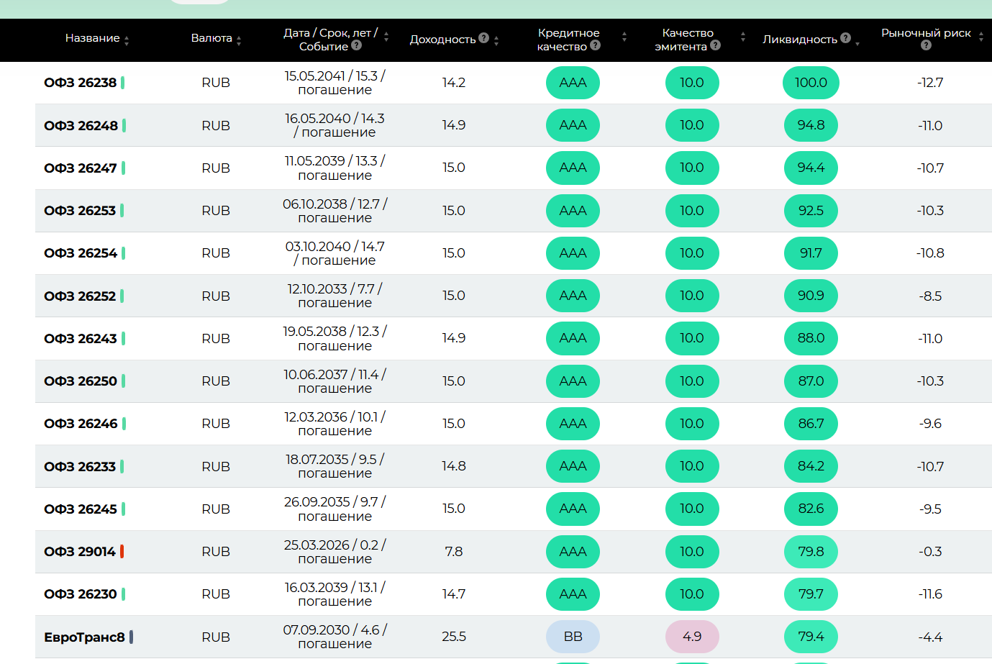The image size is (992, 664).
Task: Click the BB credit rating badge
Action: [x=573, y=637]
